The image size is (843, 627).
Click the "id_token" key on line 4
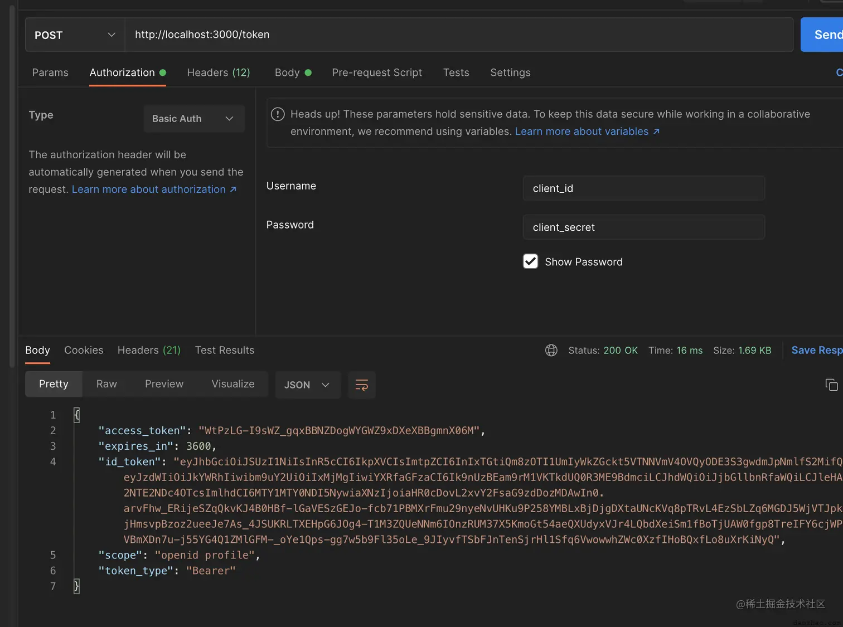point(129,461)
